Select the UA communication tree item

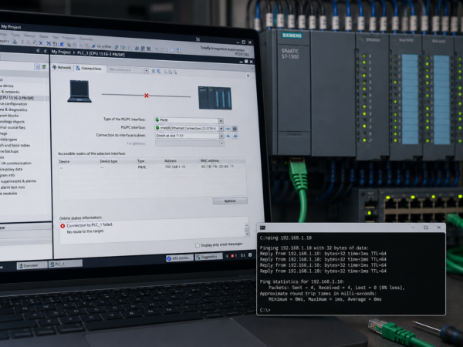click(16, 163)
